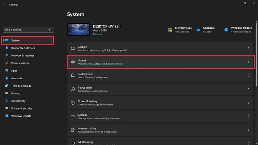Click the OneDrive cloud icon
This screenshot has height=145, width=258.
click(198, 30)
